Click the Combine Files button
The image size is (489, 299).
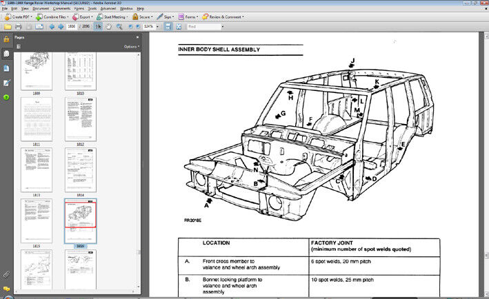(x=52, y=16)
